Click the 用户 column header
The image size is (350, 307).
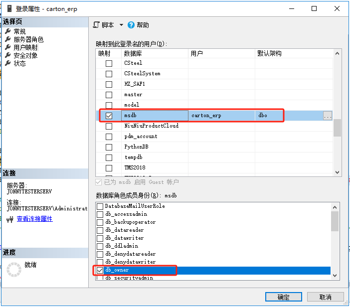[x=222, y=53]
